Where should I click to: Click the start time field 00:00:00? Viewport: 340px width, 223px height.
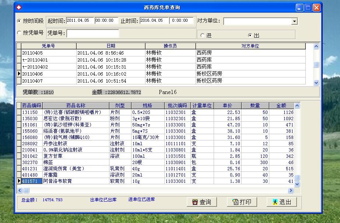pos(106,20)
